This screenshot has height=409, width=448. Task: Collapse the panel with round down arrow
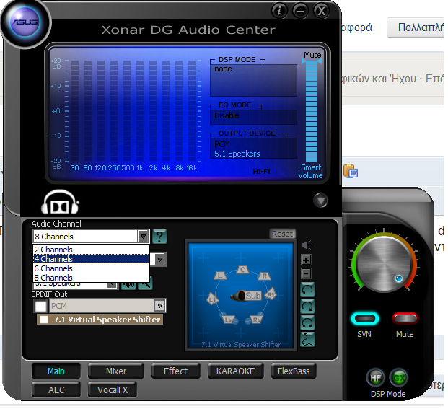320,201
